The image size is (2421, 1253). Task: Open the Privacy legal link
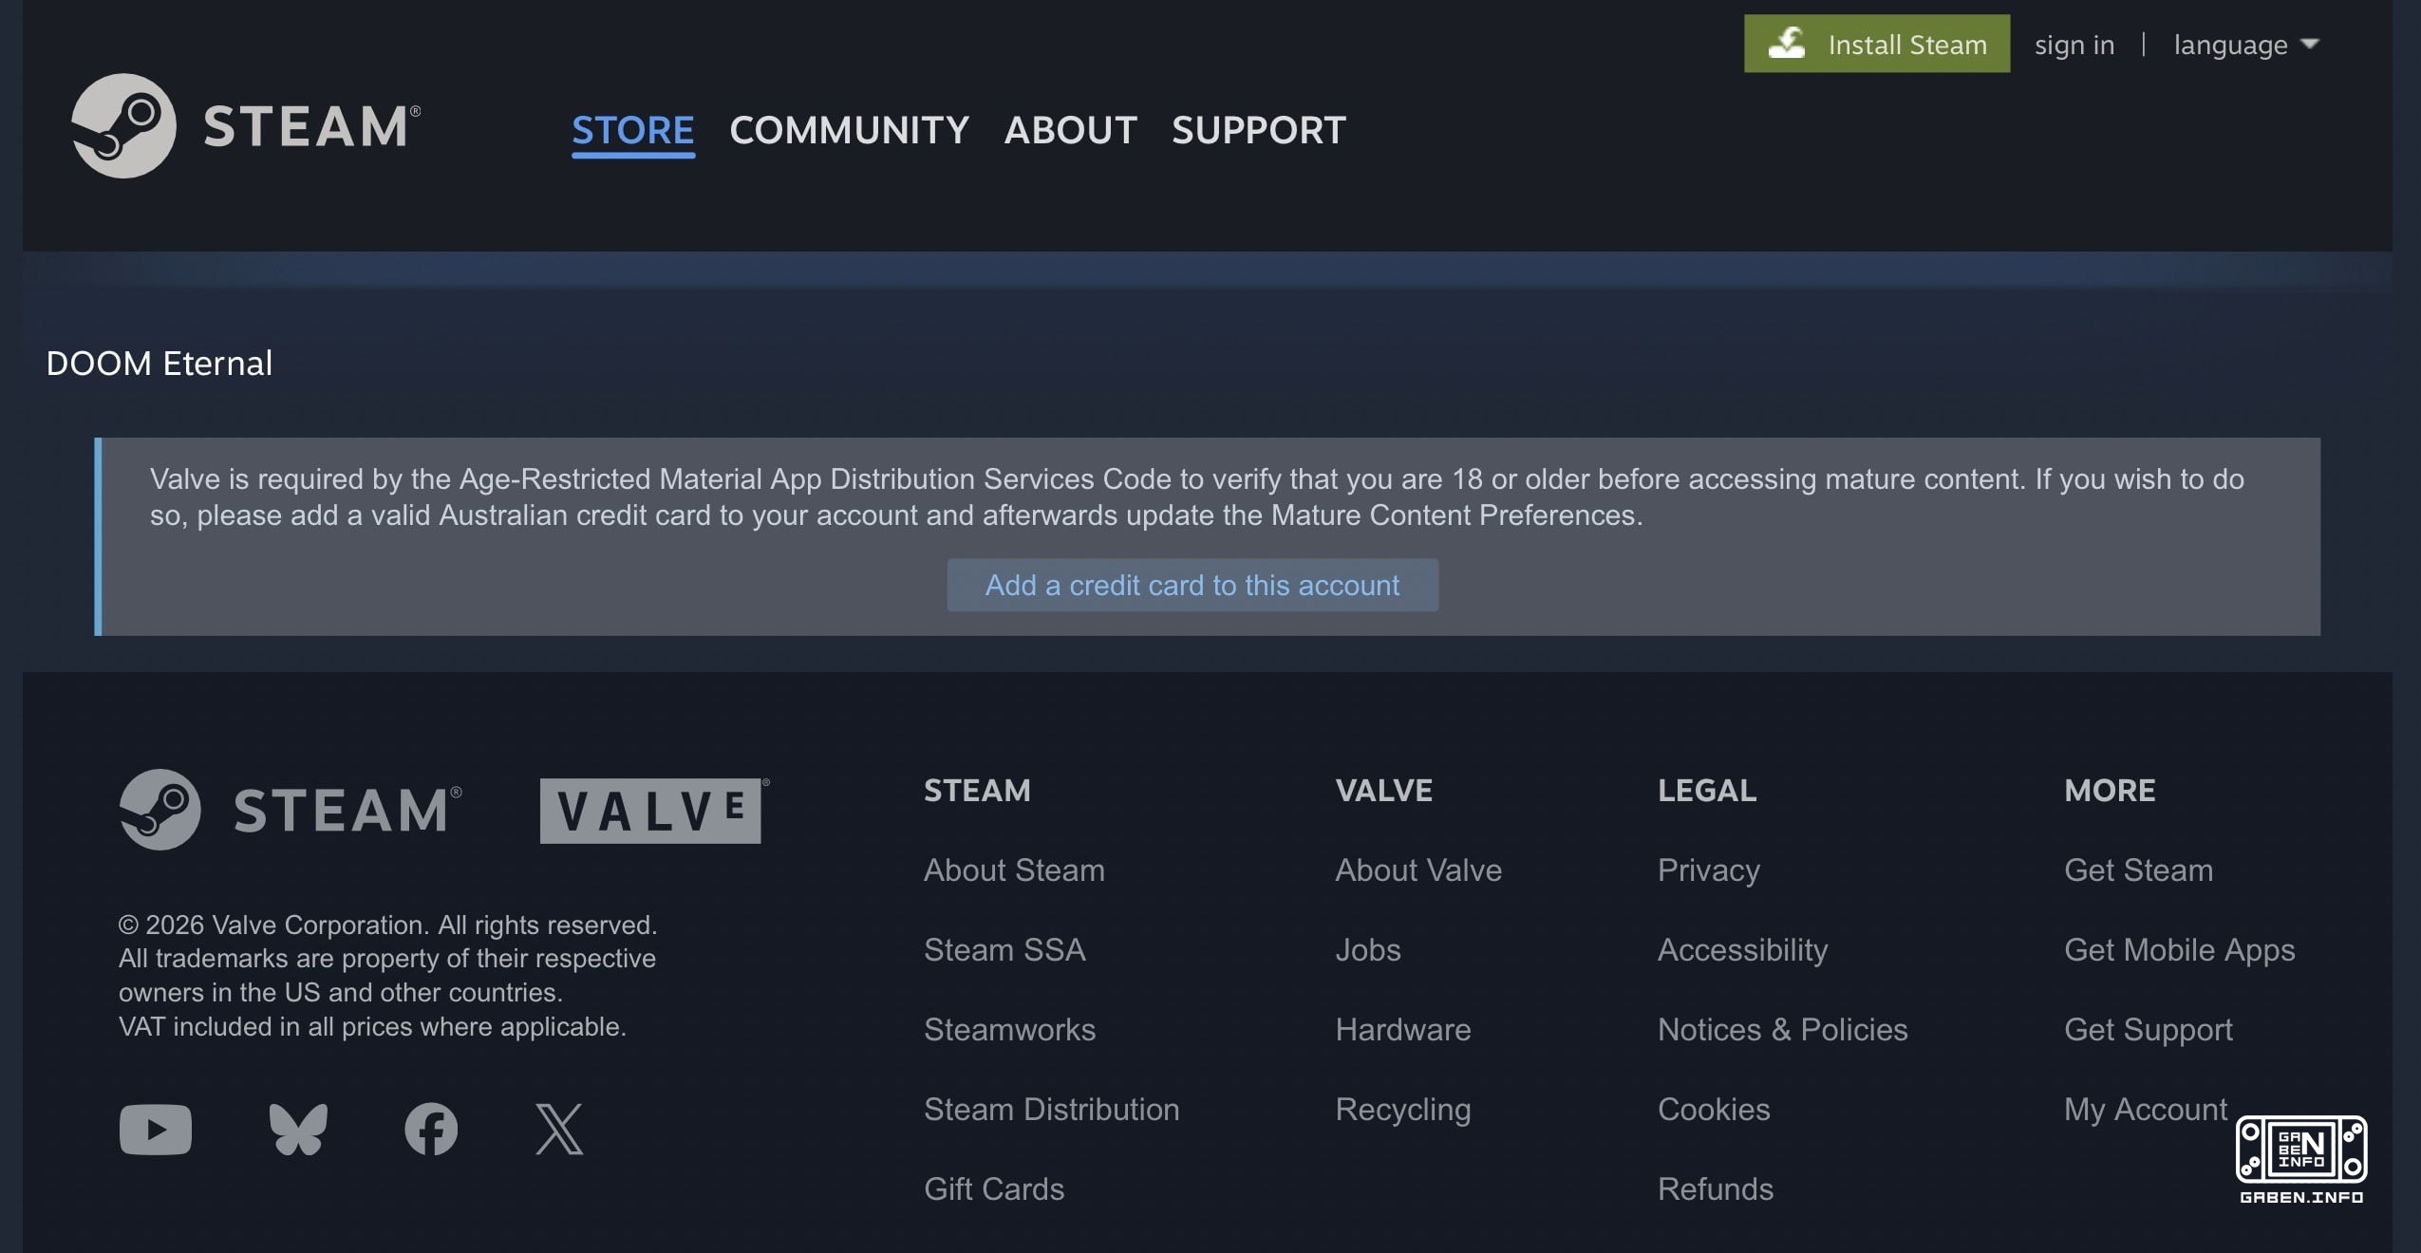click(1709, 870)
